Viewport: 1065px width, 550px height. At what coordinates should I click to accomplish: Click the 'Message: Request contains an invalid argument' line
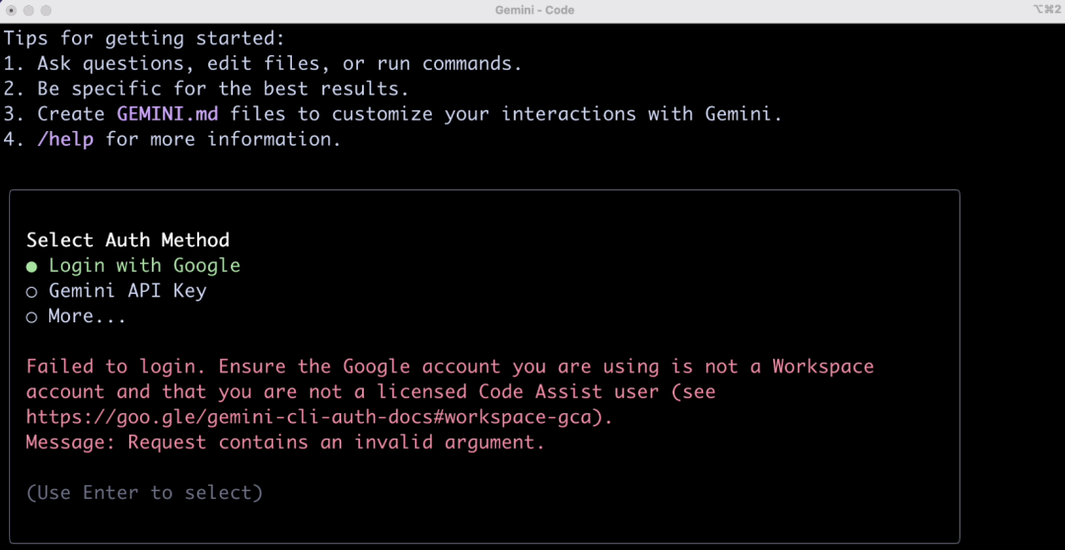[x=285, y=443]
